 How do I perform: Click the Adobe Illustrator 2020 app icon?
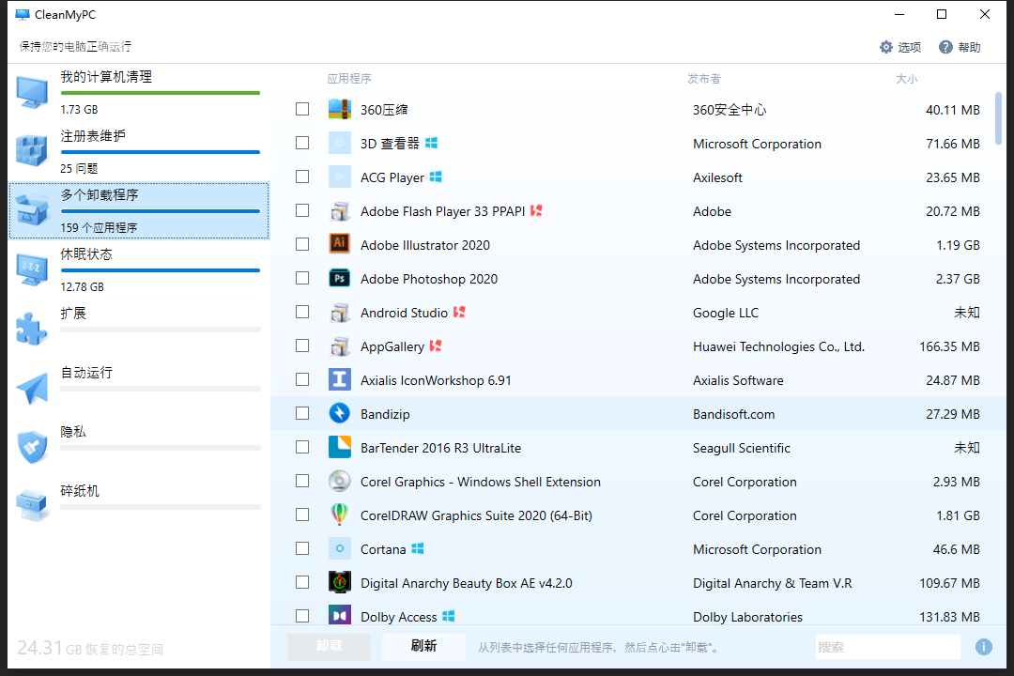point(339,244)
